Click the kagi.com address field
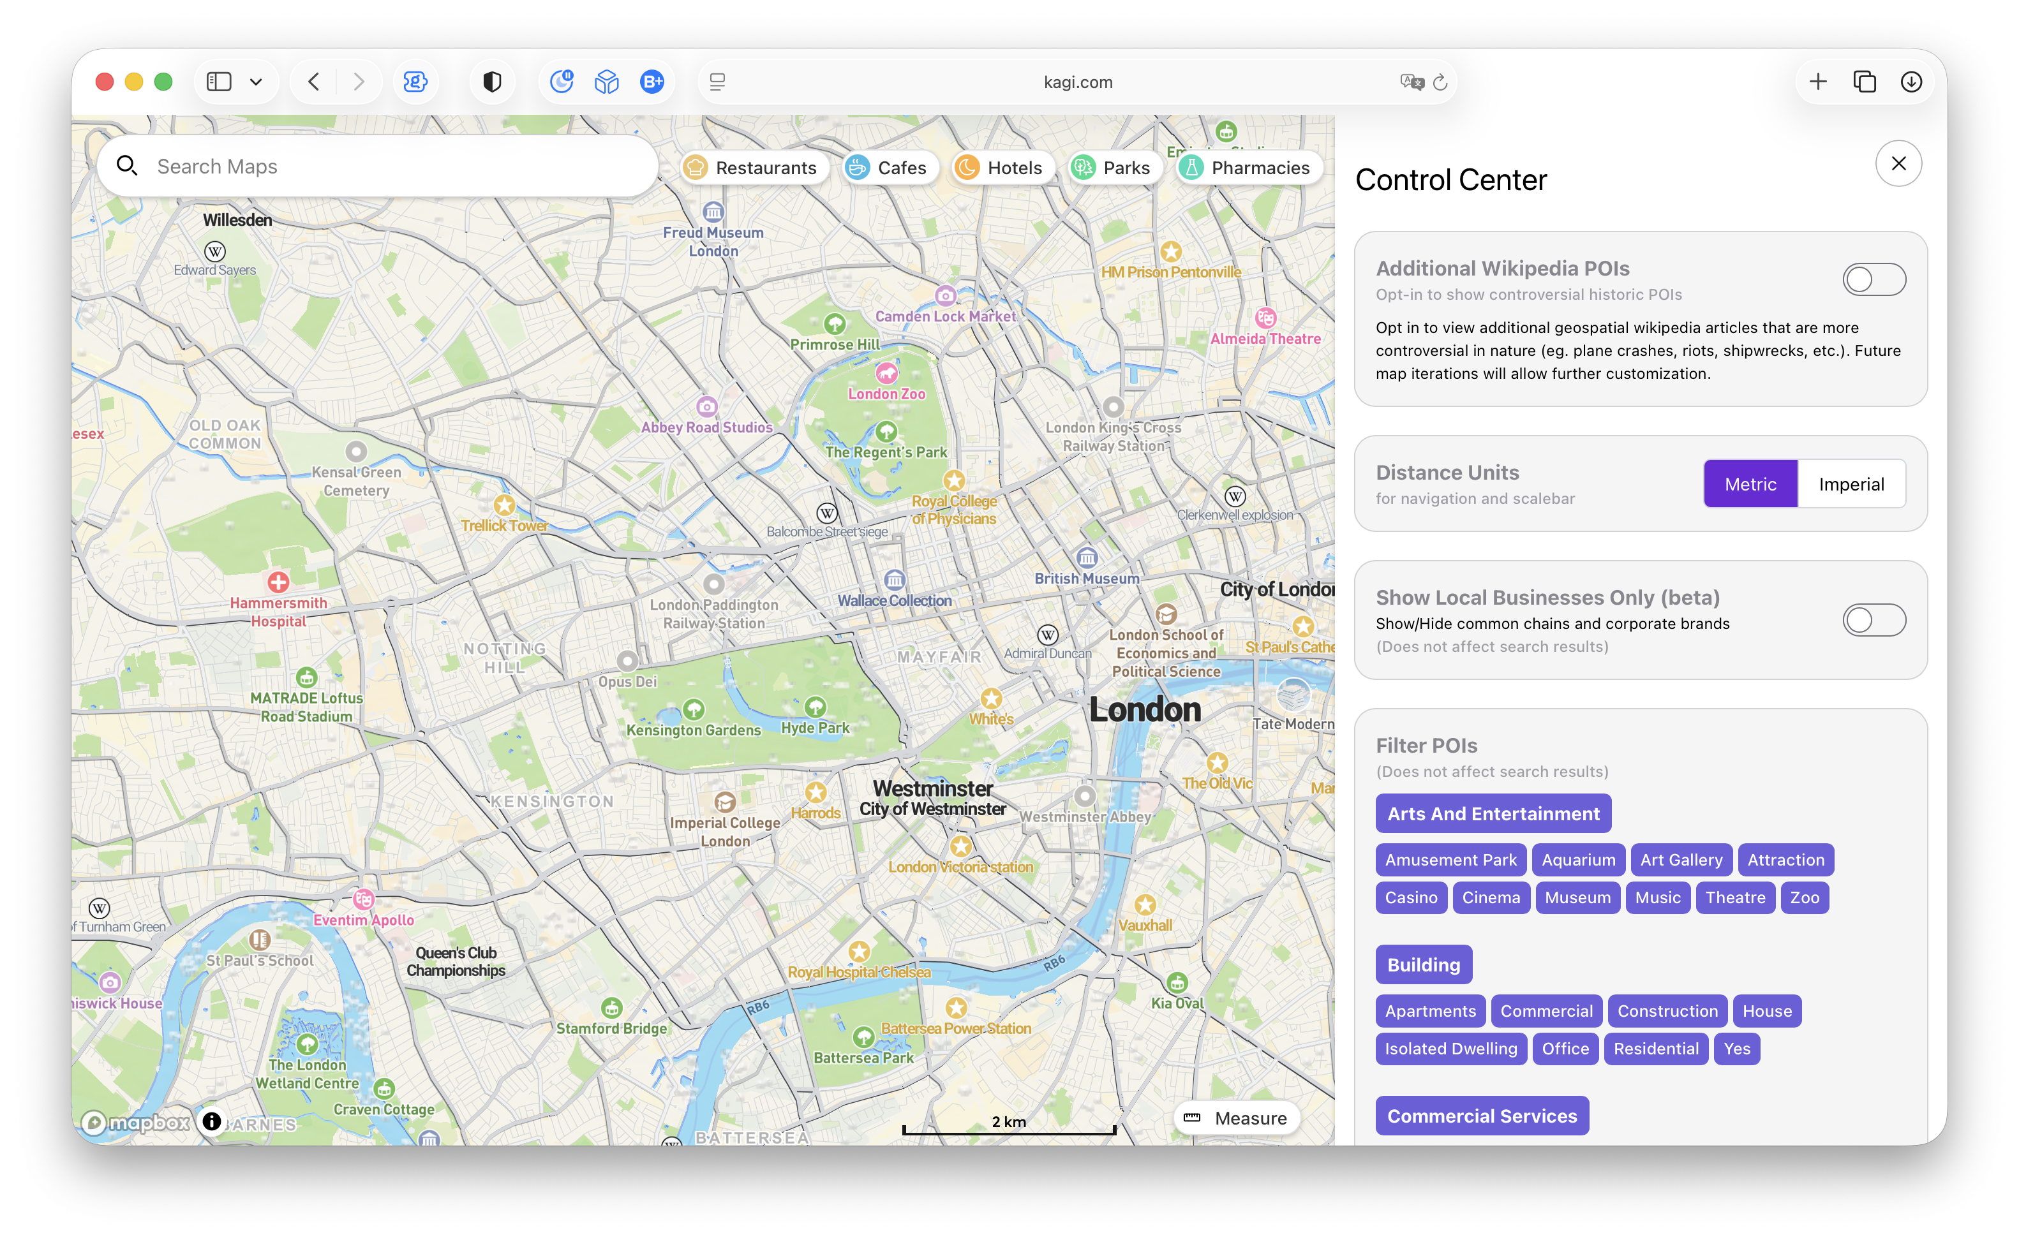 [x=1078, y=81]
